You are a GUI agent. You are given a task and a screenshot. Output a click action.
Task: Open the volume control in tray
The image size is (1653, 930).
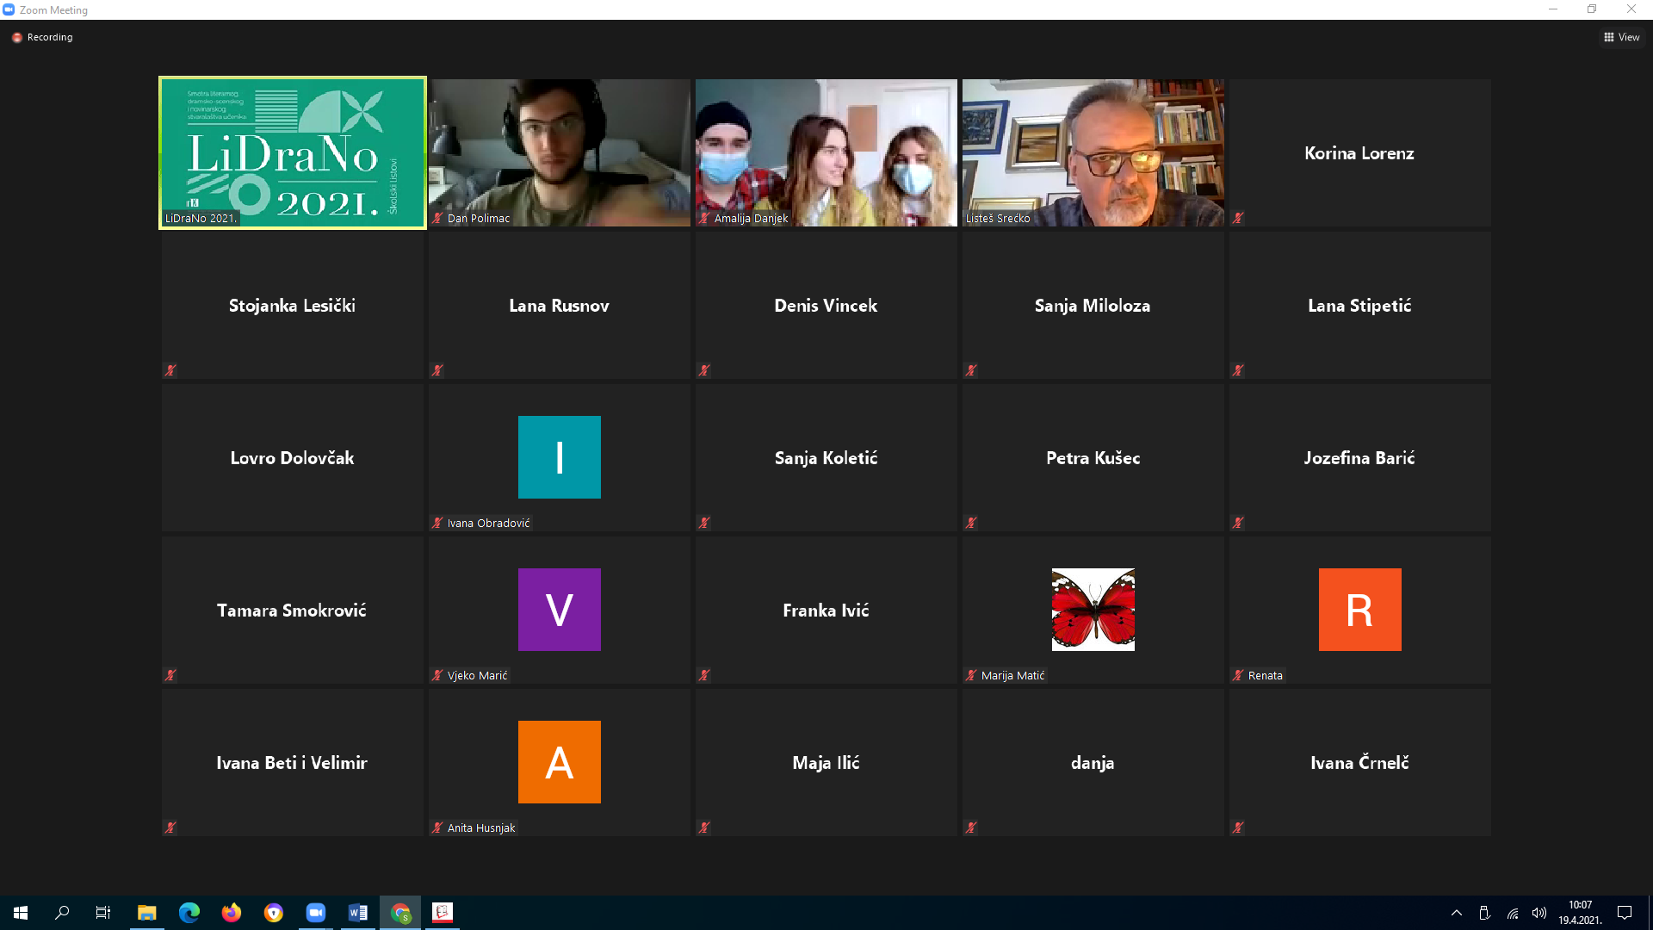(x=1539, y=913)
